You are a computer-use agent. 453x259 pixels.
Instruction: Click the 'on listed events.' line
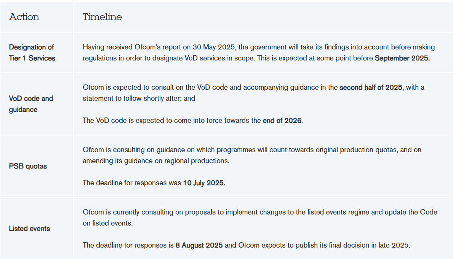(108, 223)
